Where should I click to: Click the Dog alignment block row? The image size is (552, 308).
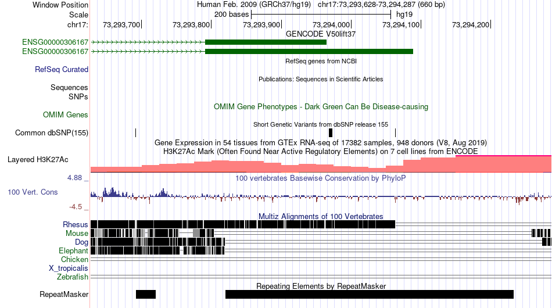(321, 242)
